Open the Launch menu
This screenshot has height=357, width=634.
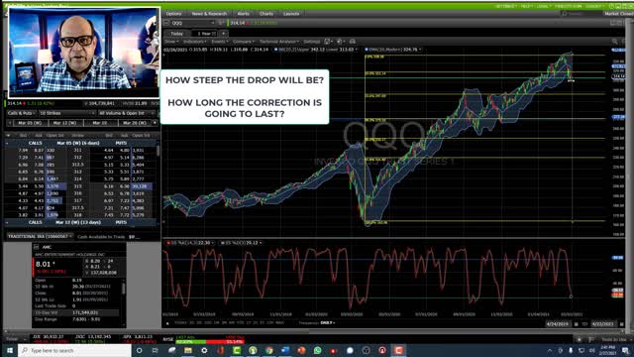coord(291,13)
